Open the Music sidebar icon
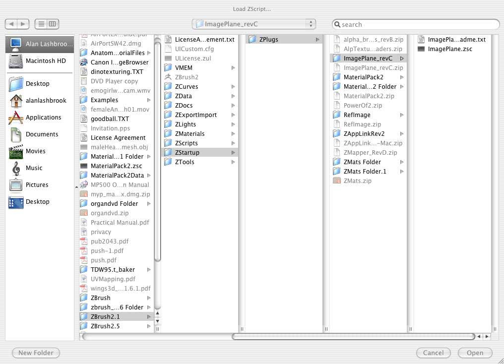The height and width of the screenshot is (364, 504). [x=16, y=168]
